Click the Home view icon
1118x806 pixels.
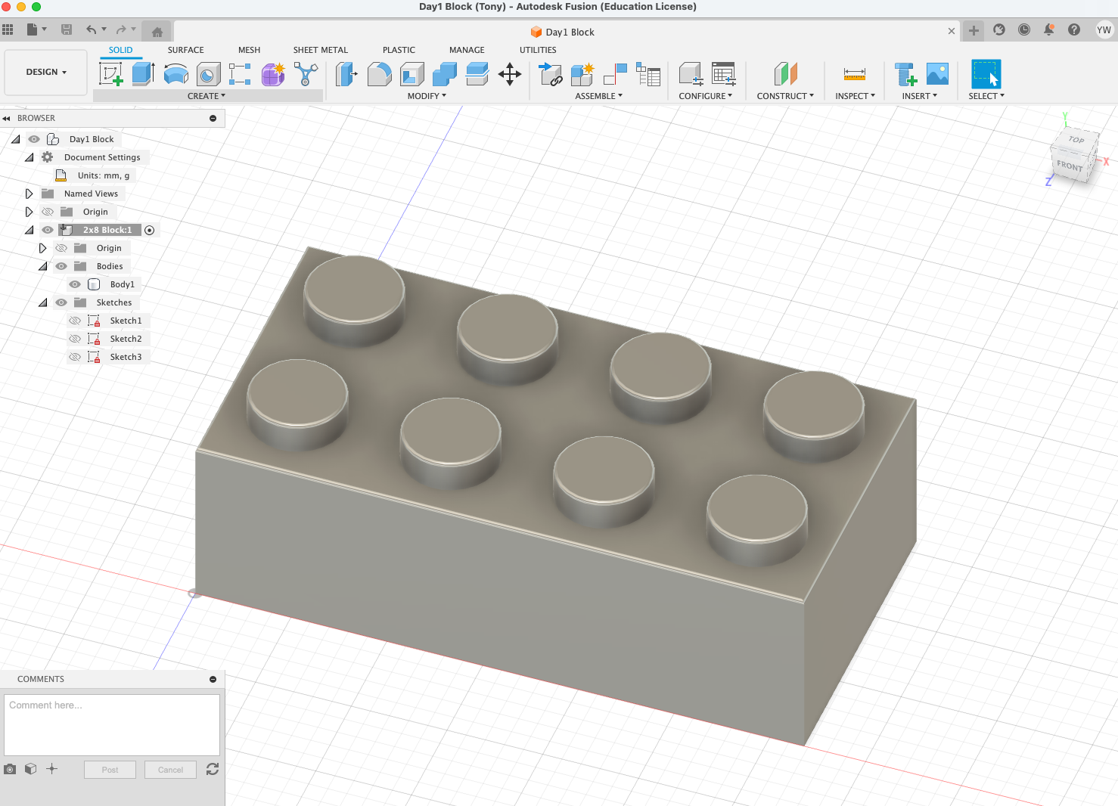tap(157, 32)
